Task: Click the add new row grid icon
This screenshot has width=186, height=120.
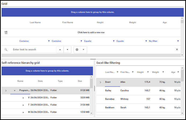Action: [x=6, y=32]
